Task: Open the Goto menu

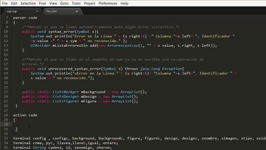Action: coord(64,3)
